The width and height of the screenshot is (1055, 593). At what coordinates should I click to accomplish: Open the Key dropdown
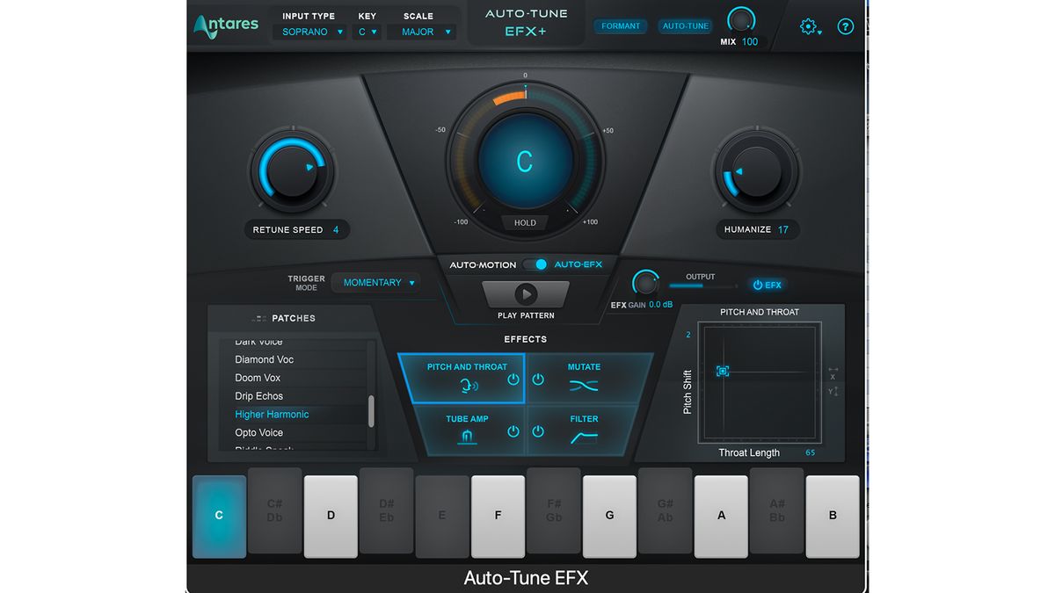(367, 31)
